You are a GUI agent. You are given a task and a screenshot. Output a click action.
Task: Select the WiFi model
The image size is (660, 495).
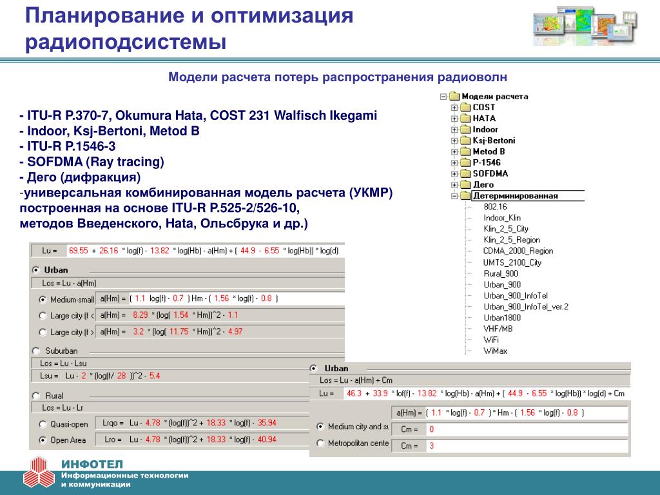click(491, 340)
